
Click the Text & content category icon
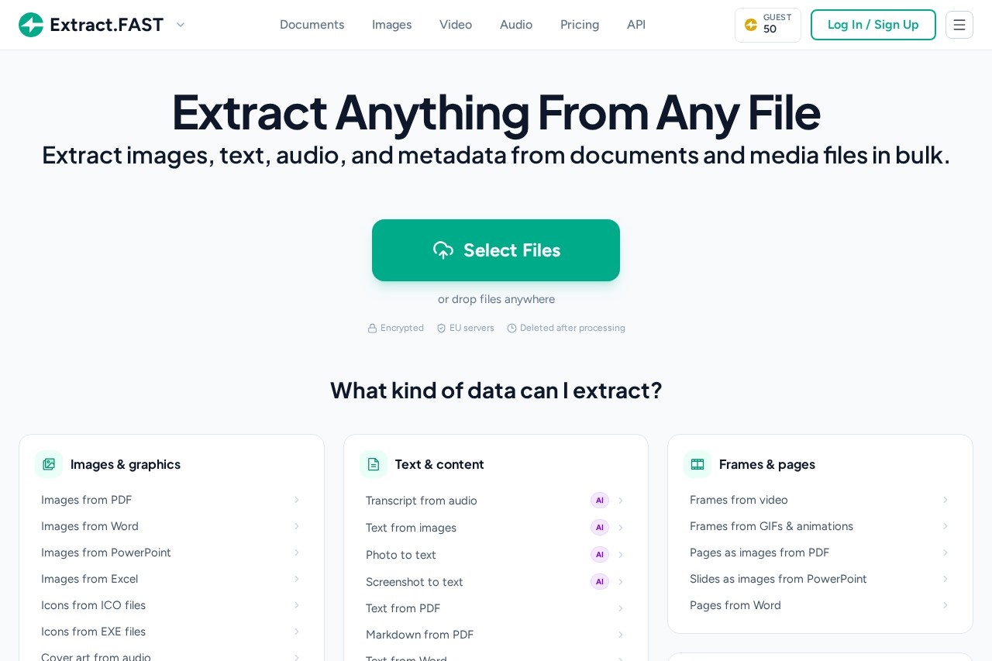tap(374, 464)
